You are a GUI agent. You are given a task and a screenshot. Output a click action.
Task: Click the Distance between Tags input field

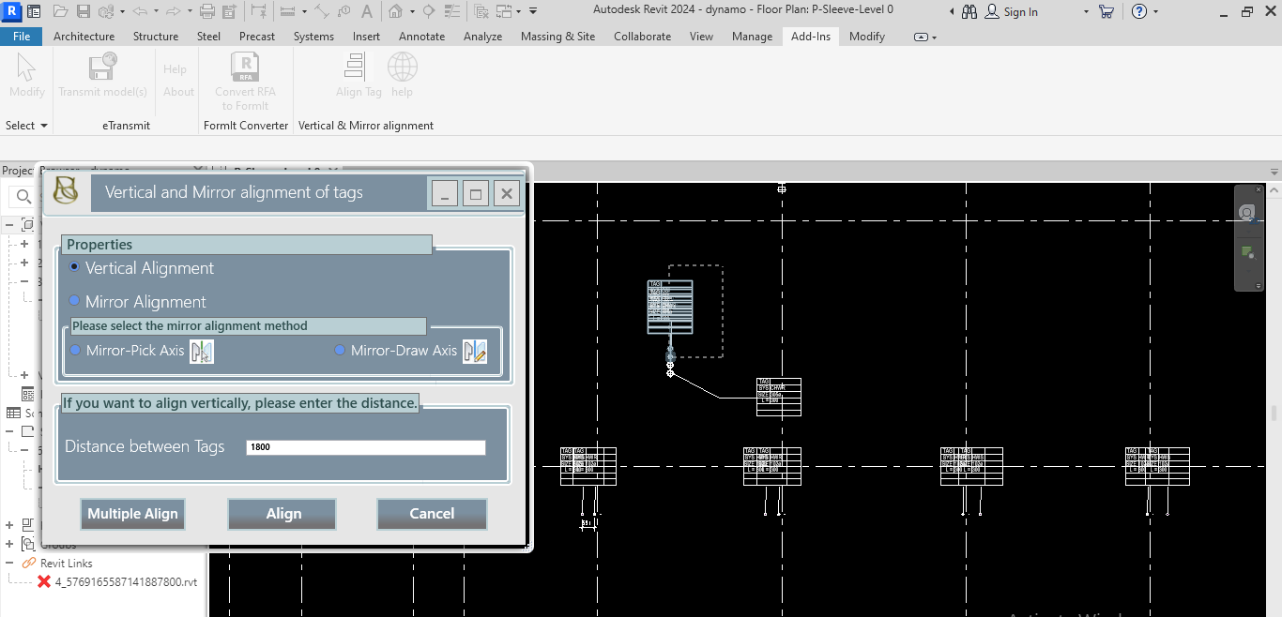(x=366, y=447)
